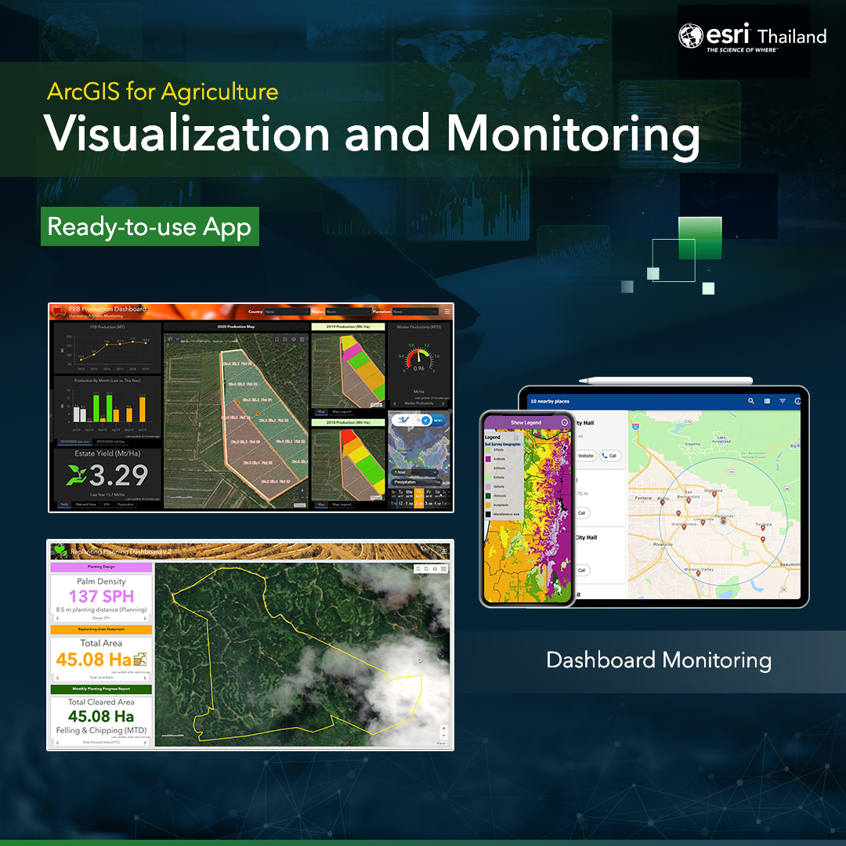
Task: Open the 1 hour interval dropdown
Action: pyautogui.click(x=415, y=472)
